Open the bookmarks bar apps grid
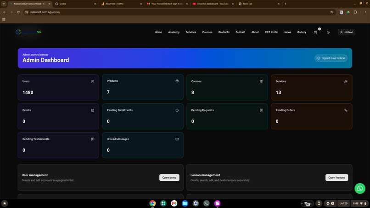Image resolution: width=370 pixels, height=208 pixels. pos(4,19)
